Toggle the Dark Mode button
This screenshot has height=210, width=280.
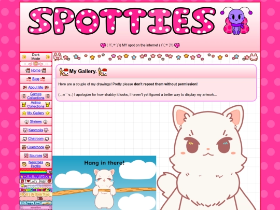tap(36, 57)
